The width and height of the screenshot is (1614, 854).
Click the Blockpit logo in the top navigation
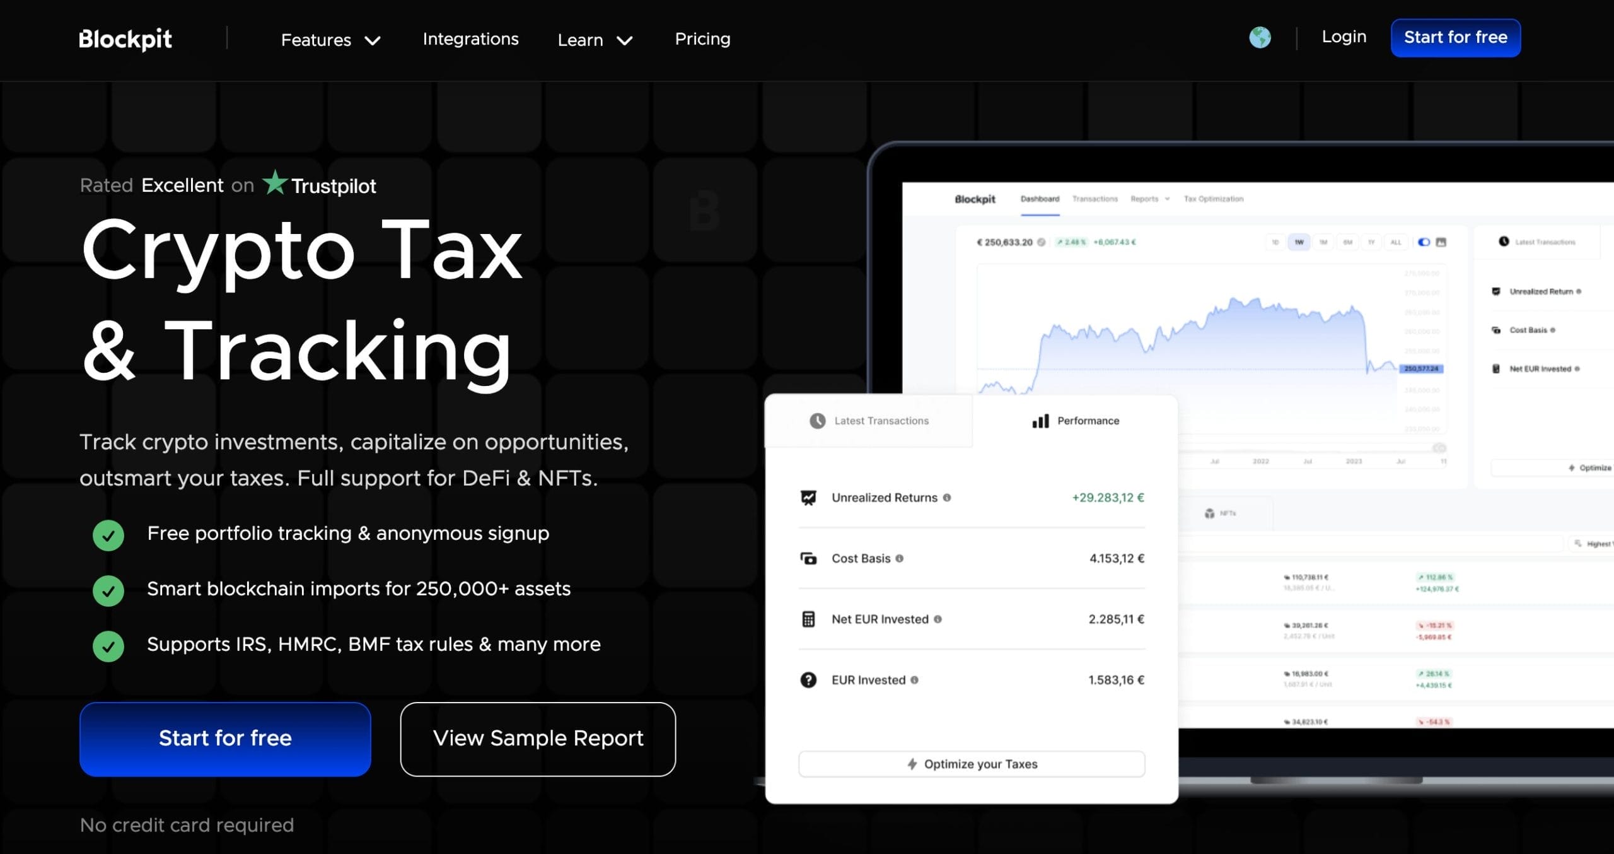125,39
